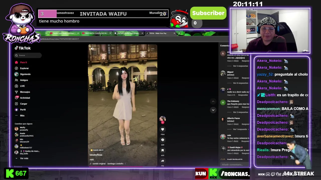Follow lababyfinaa with the red plus badge
Image resolution: width=321 pixels, height=180 pixels.
point(163,122)
